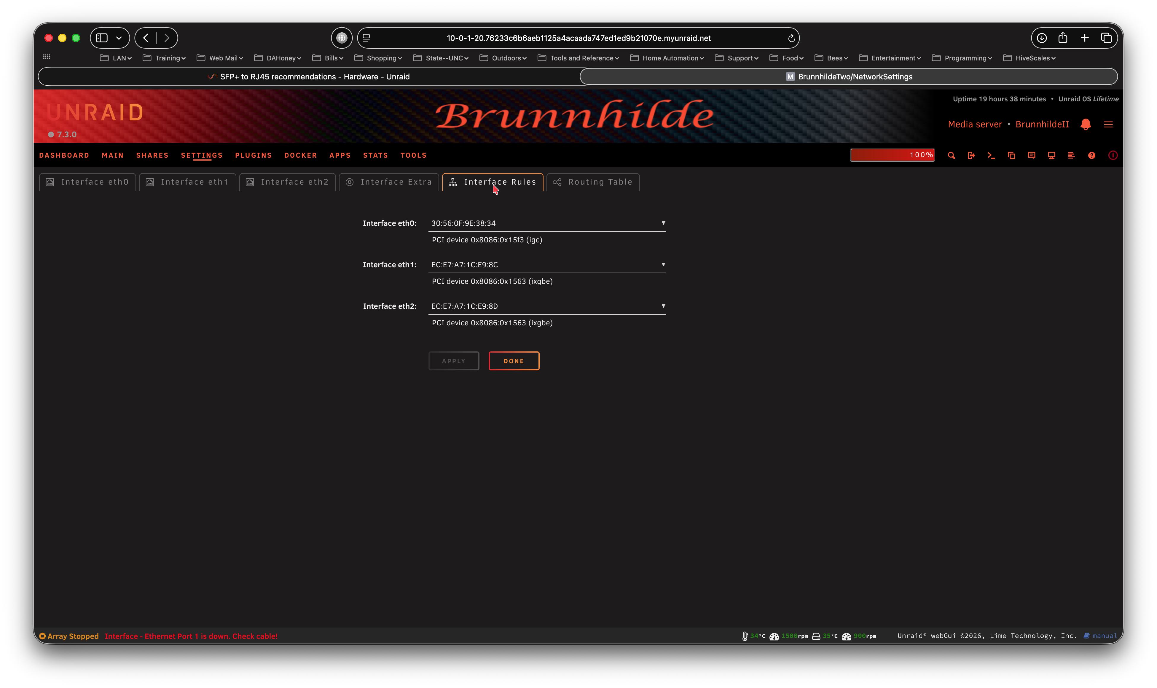The image size is (1157, 688).
Task: Click the Safari reload page icon
Action: (x=791, y=38)
